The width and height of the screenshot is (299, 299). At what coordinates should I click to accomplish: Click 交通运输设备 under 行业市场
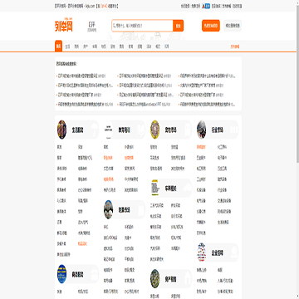click(x=224, y=200)
